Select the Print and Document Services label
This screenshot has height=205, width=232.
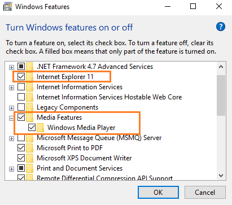[80, 168]
